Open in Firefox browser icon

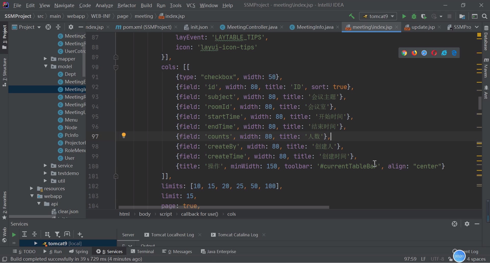[414, 53]
